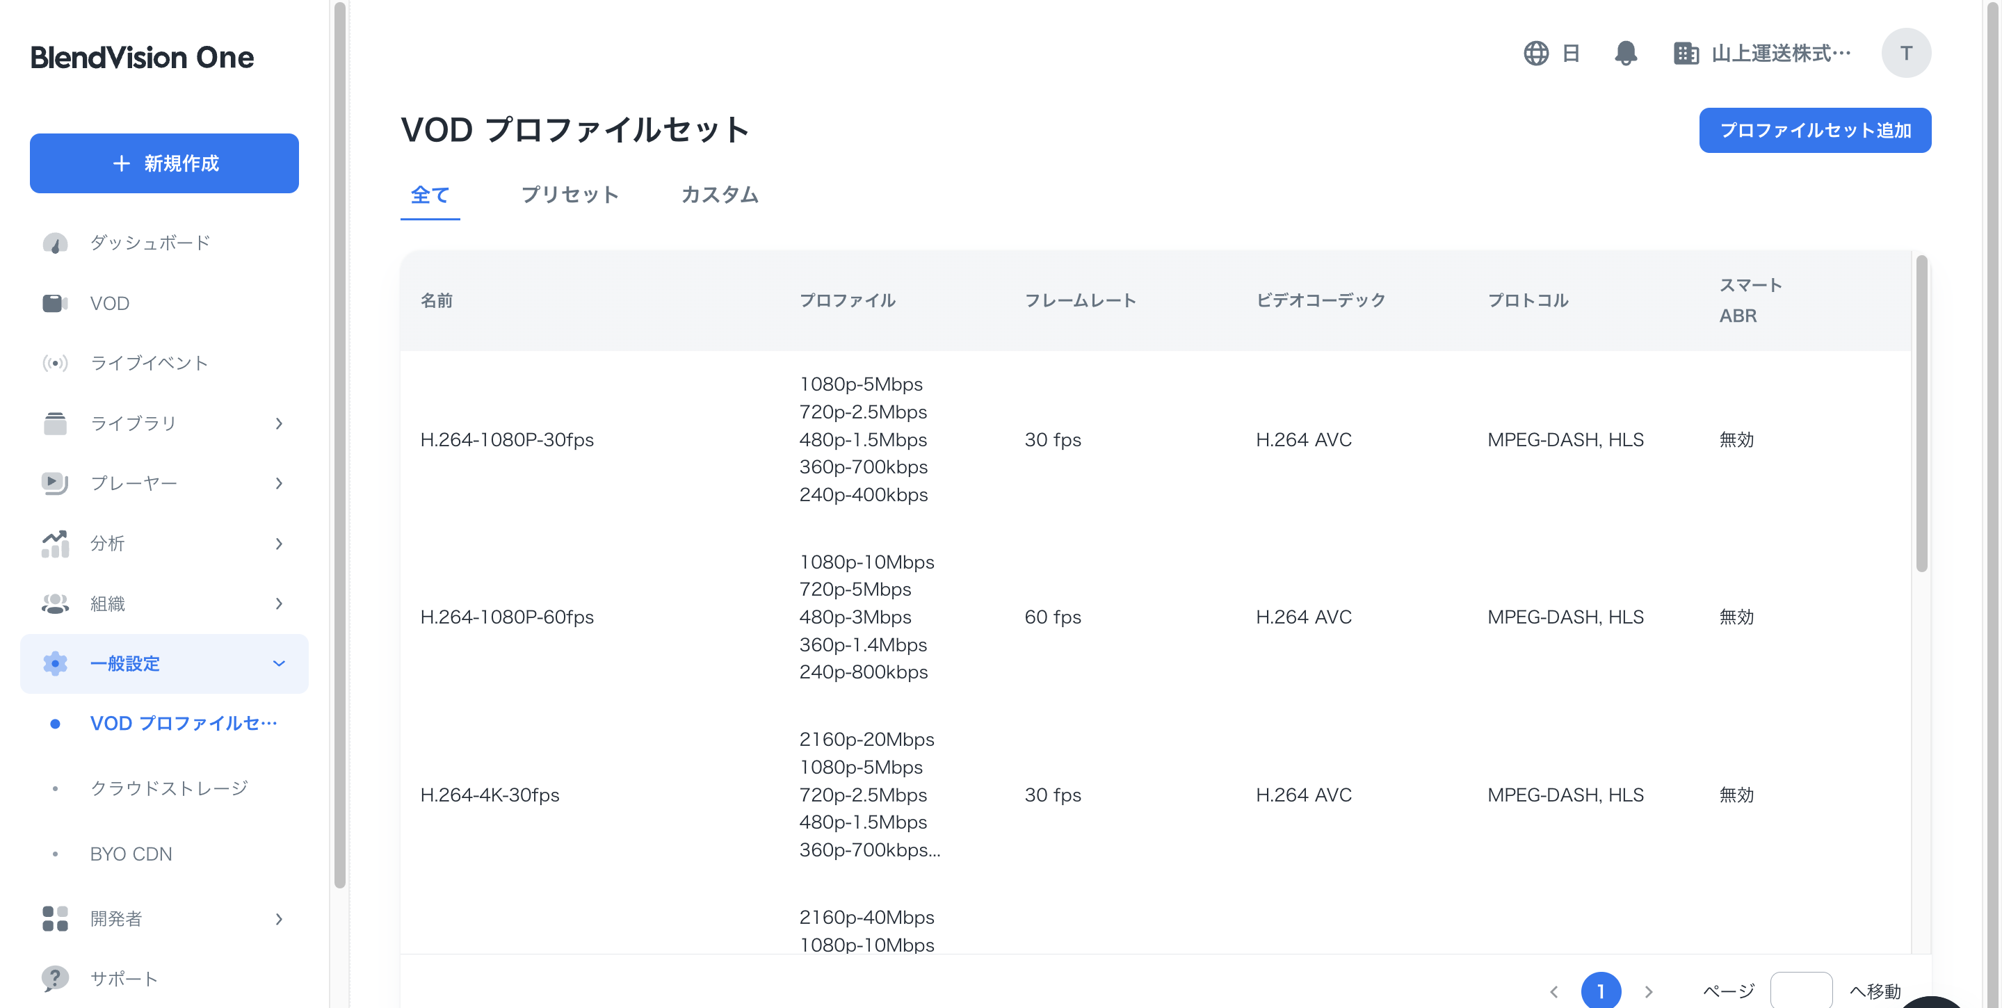
Task: Select the VOD section icon
Action: pyautogui.click(x=54, y=303)
